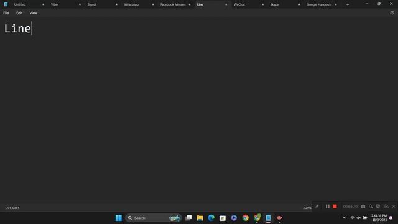
Task: Open Task View from taskbar
Action: pyautogui.click(x=188, y=218)
